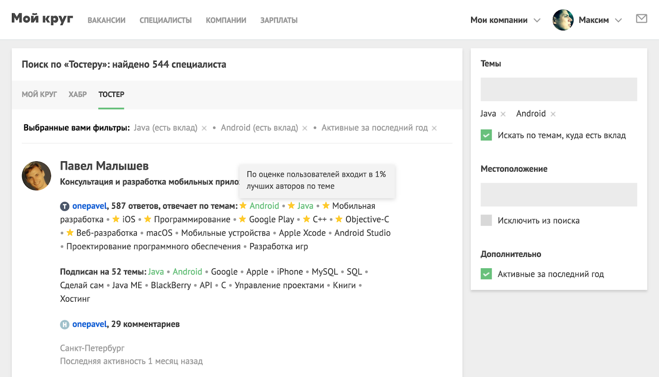Viewport: 659px width, 377px height.
Task: Switch to the Хабр tab
Action: point(77,94)
